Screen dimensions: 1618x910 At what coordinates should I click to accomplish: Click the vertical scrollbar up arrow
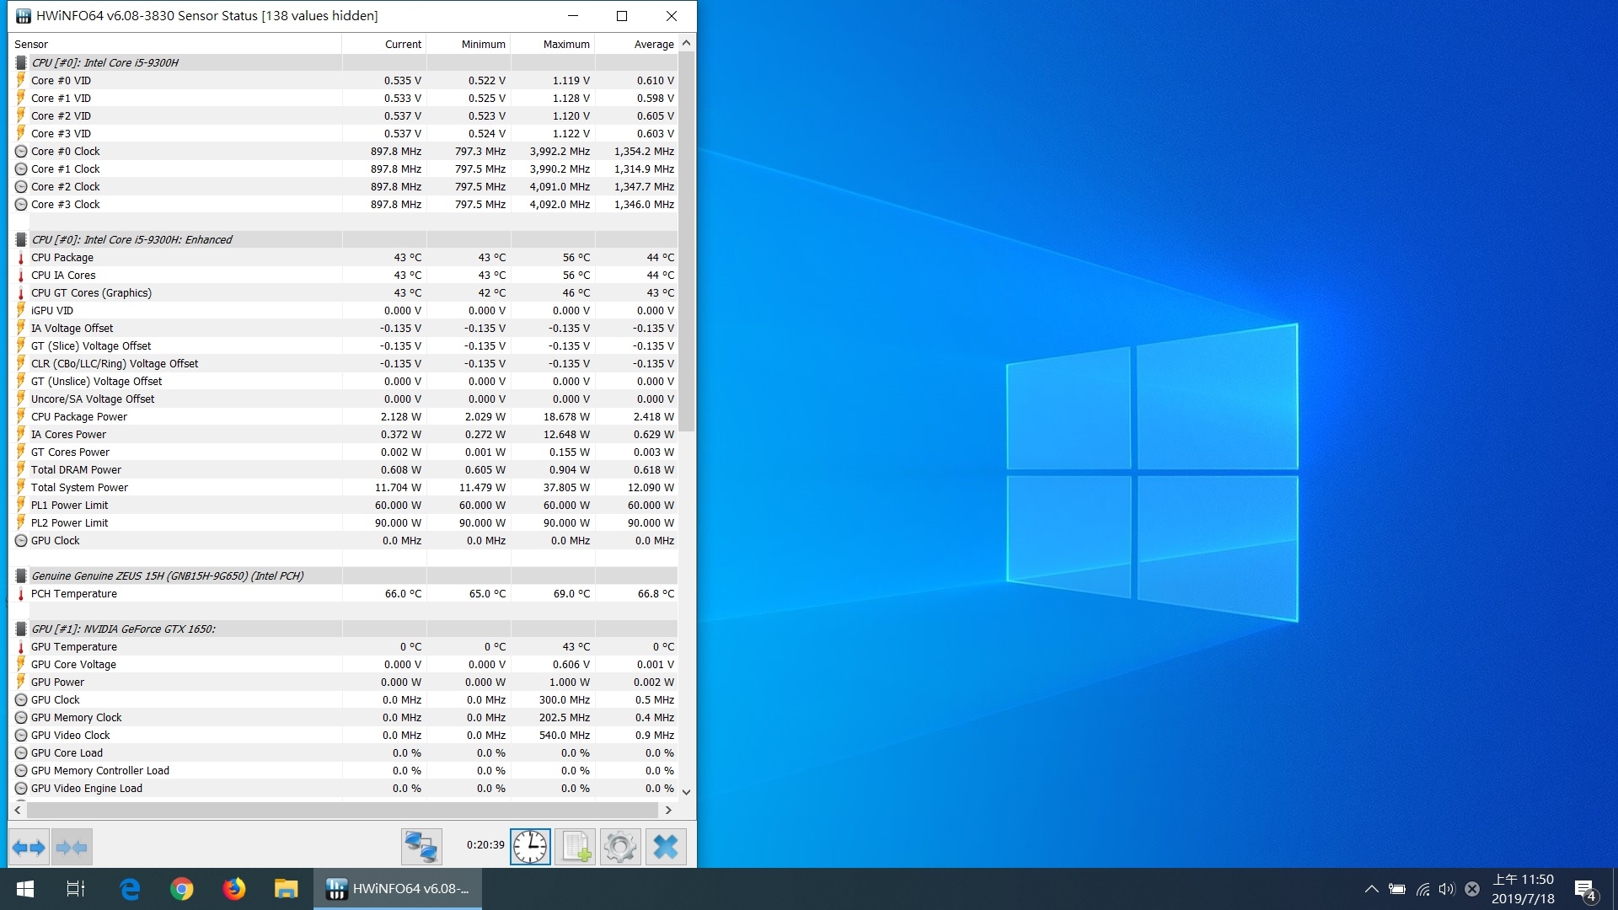[687, 43]
